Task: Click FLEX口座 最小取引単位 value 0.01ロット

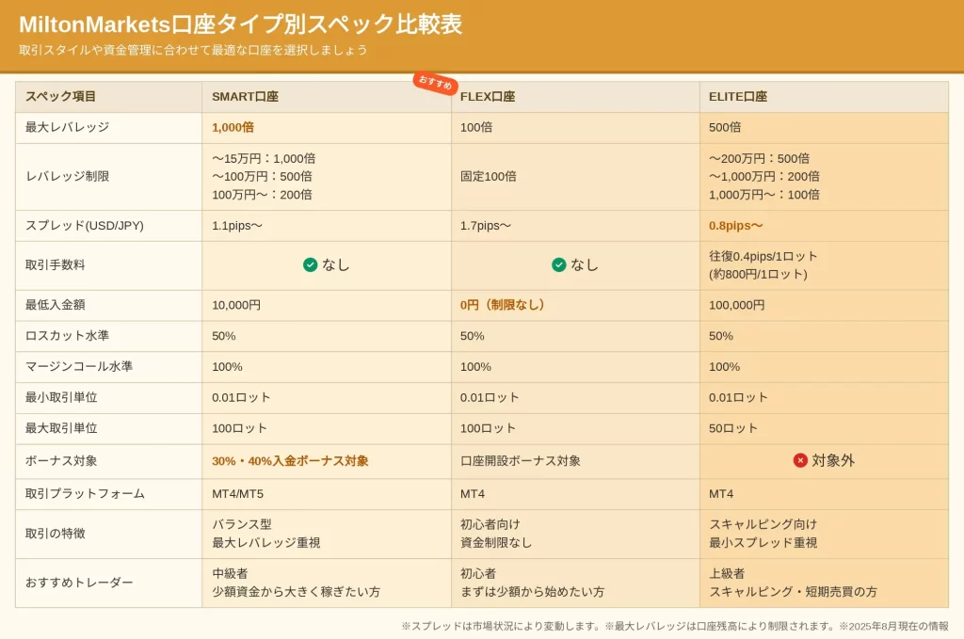Action: click(490, 397)
